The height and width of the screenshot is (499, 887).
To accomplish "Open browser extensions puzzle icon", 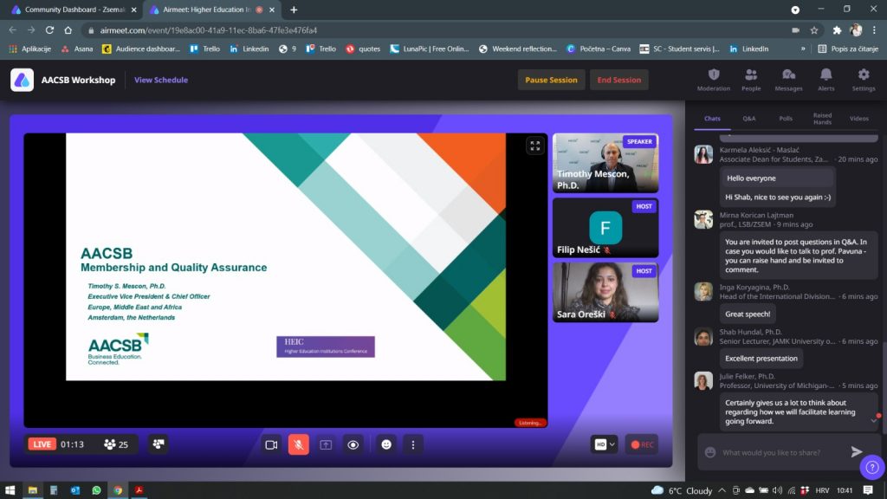I will [837, 30].
